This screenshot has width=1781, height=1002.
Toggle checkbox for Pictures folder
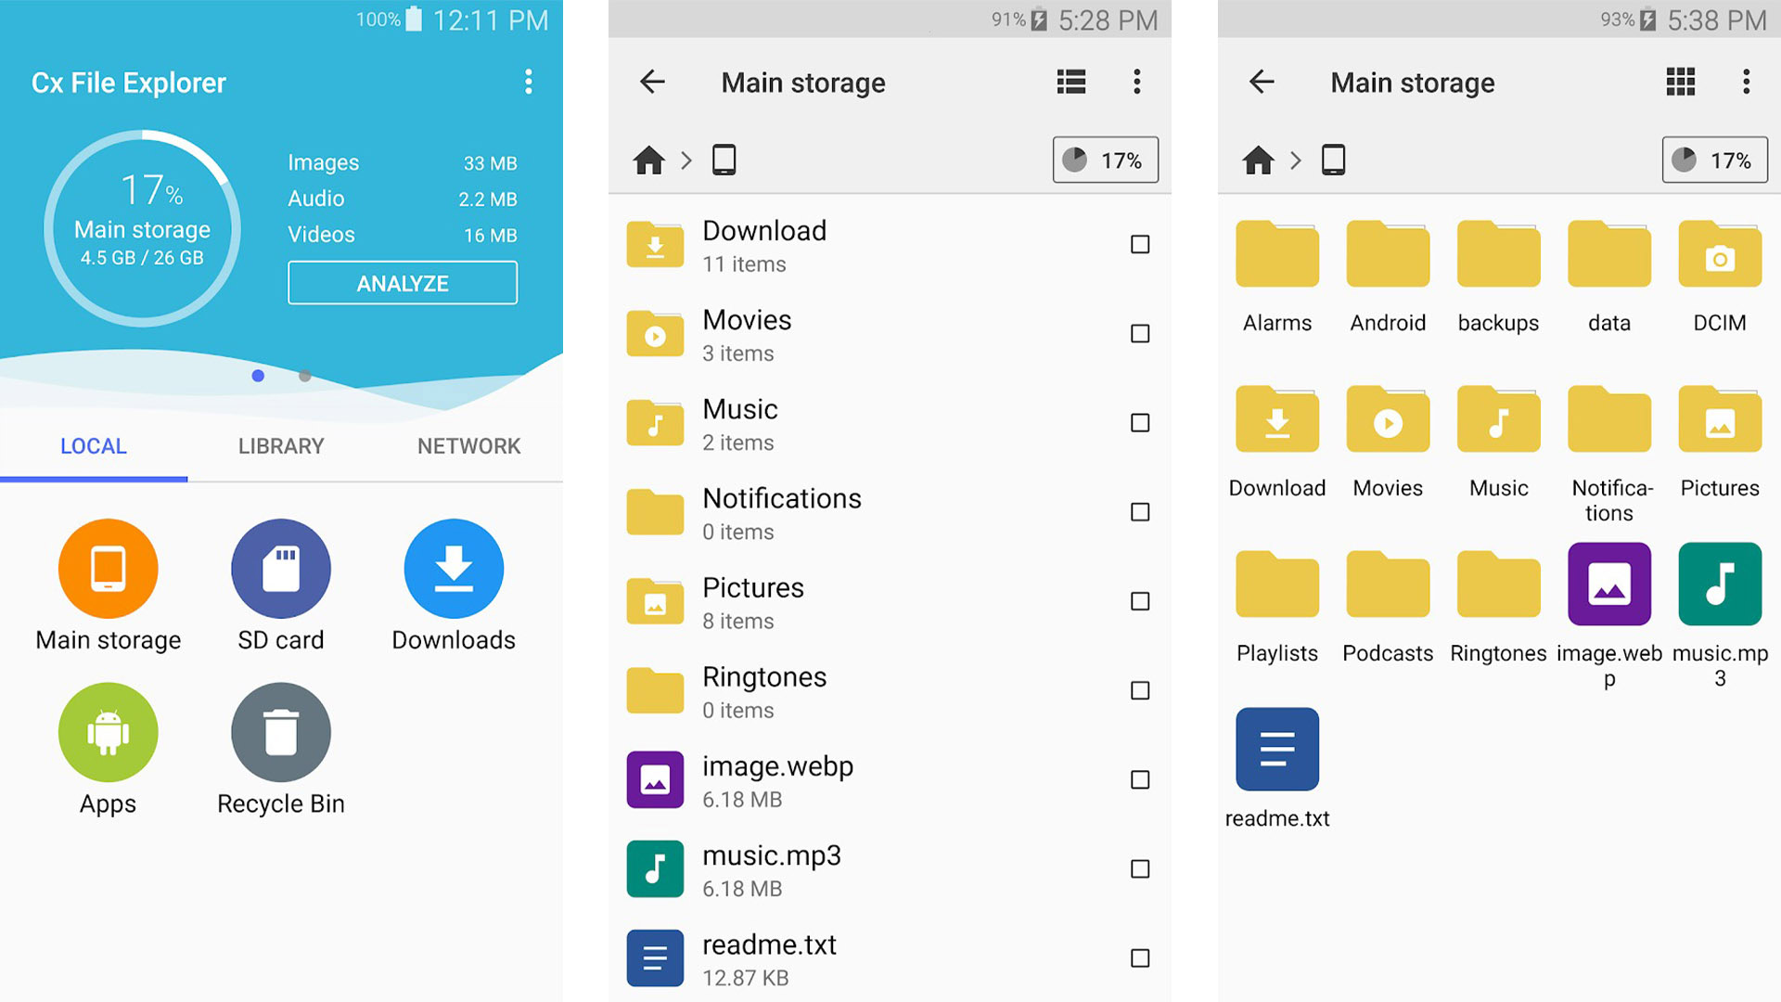pos(1135,600)
